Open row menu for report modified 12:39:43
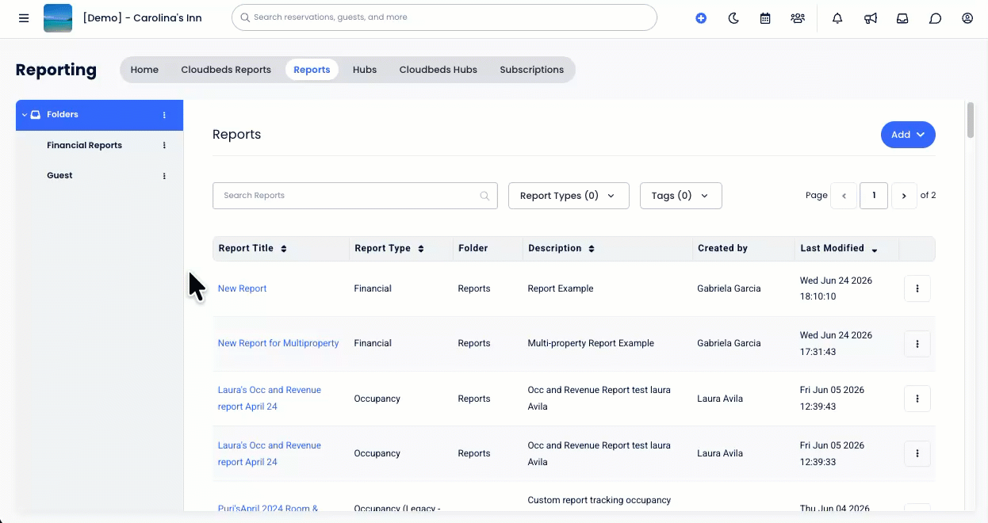 [917, 399]
